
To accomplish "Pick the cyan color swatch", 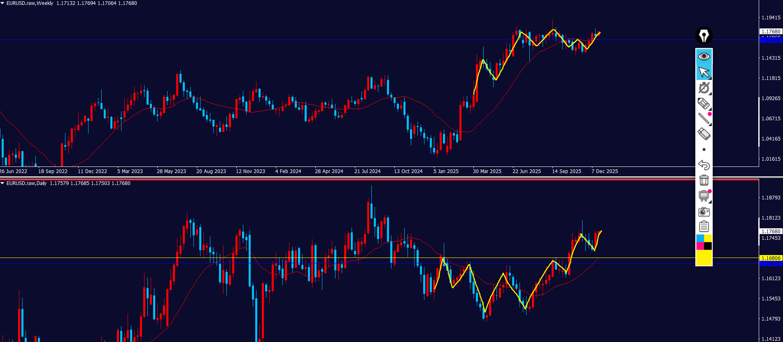I will tap(700, 239).
